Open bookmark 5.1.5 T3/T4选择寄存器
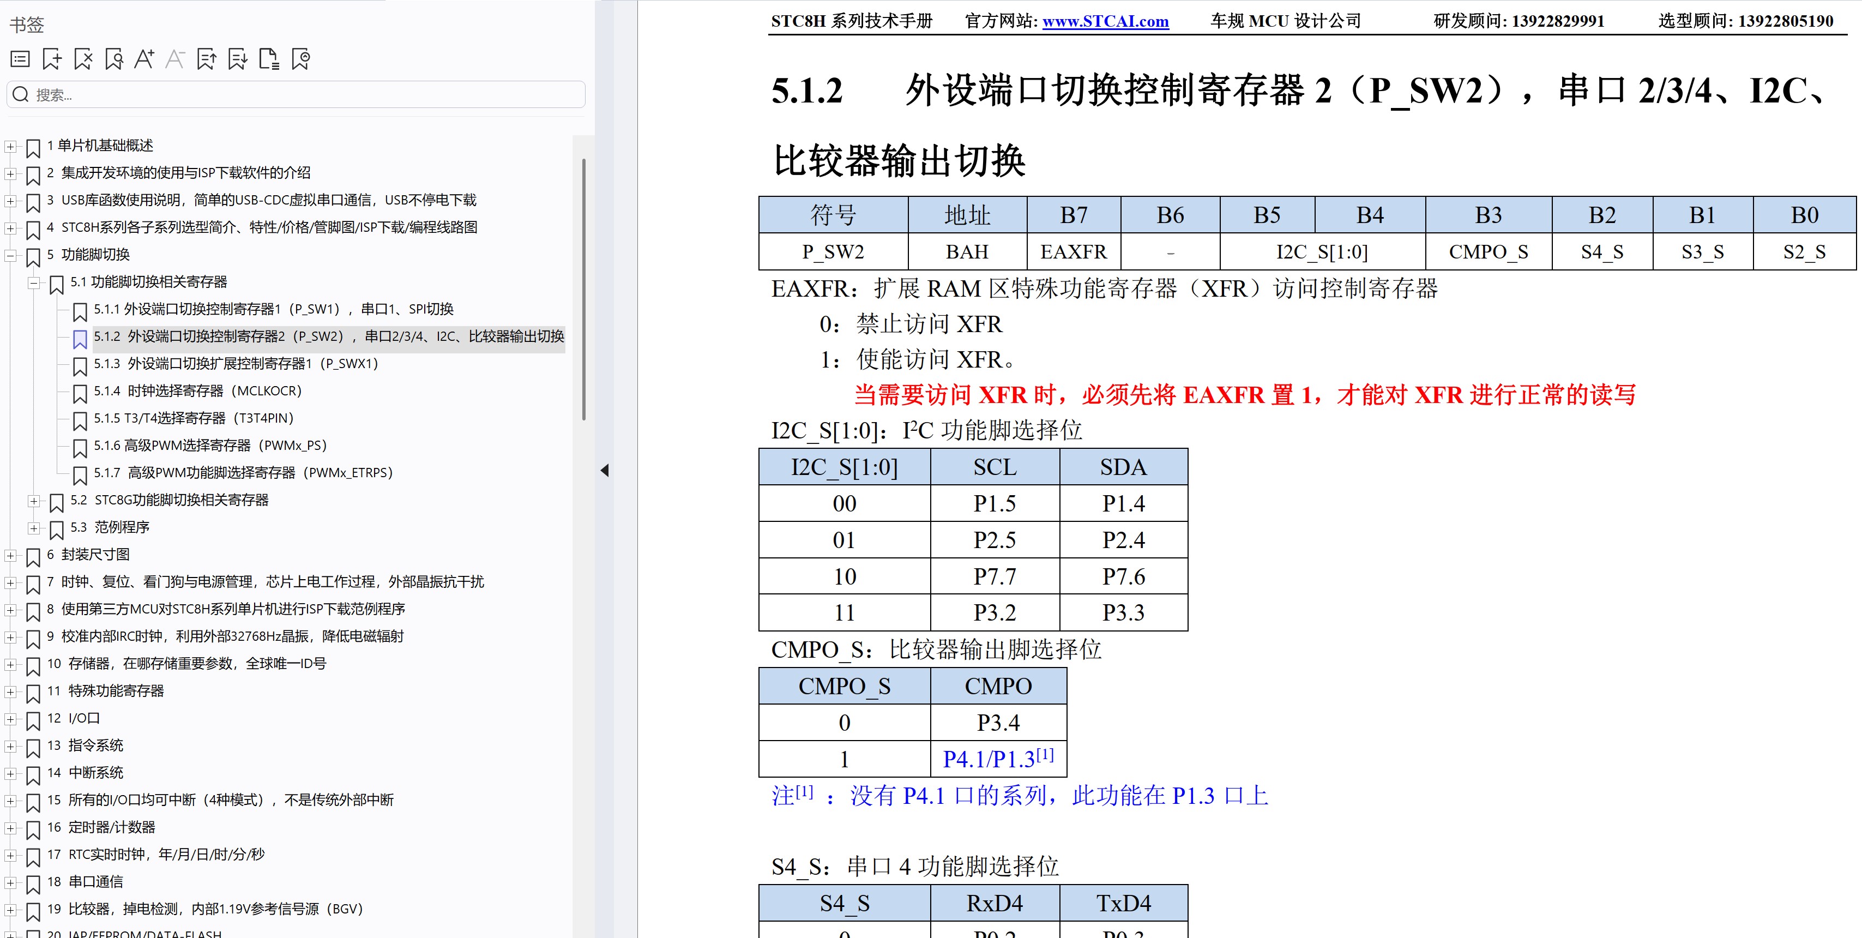The image size is (1862, 938). point(194,418)
